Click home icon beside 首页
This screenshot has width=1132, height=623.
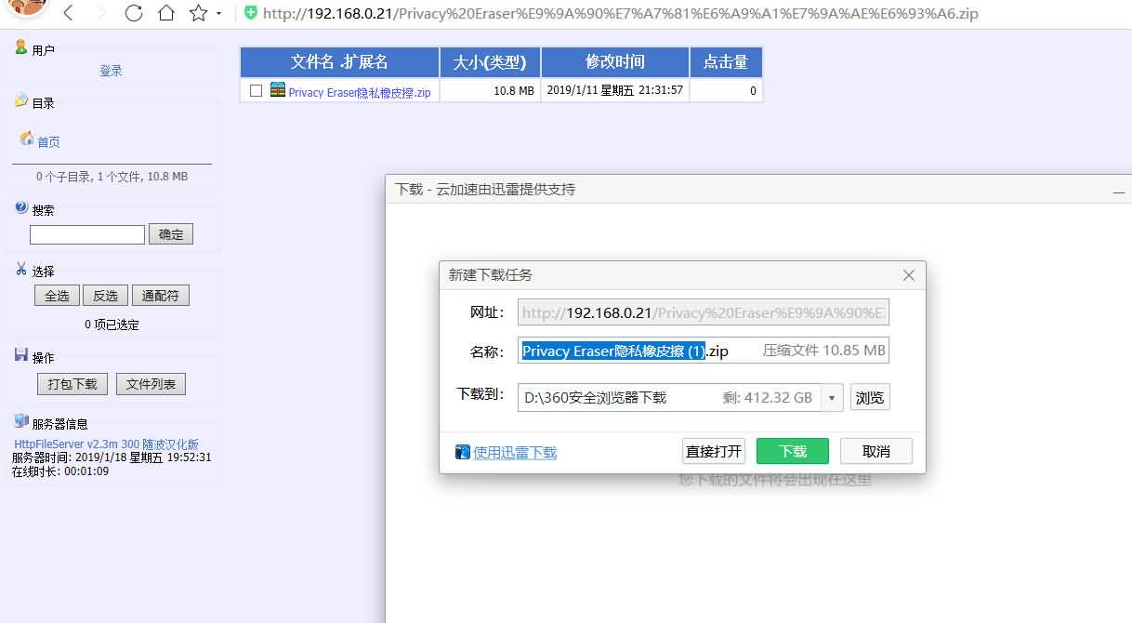pyautogui.click(x=27, y=139)
